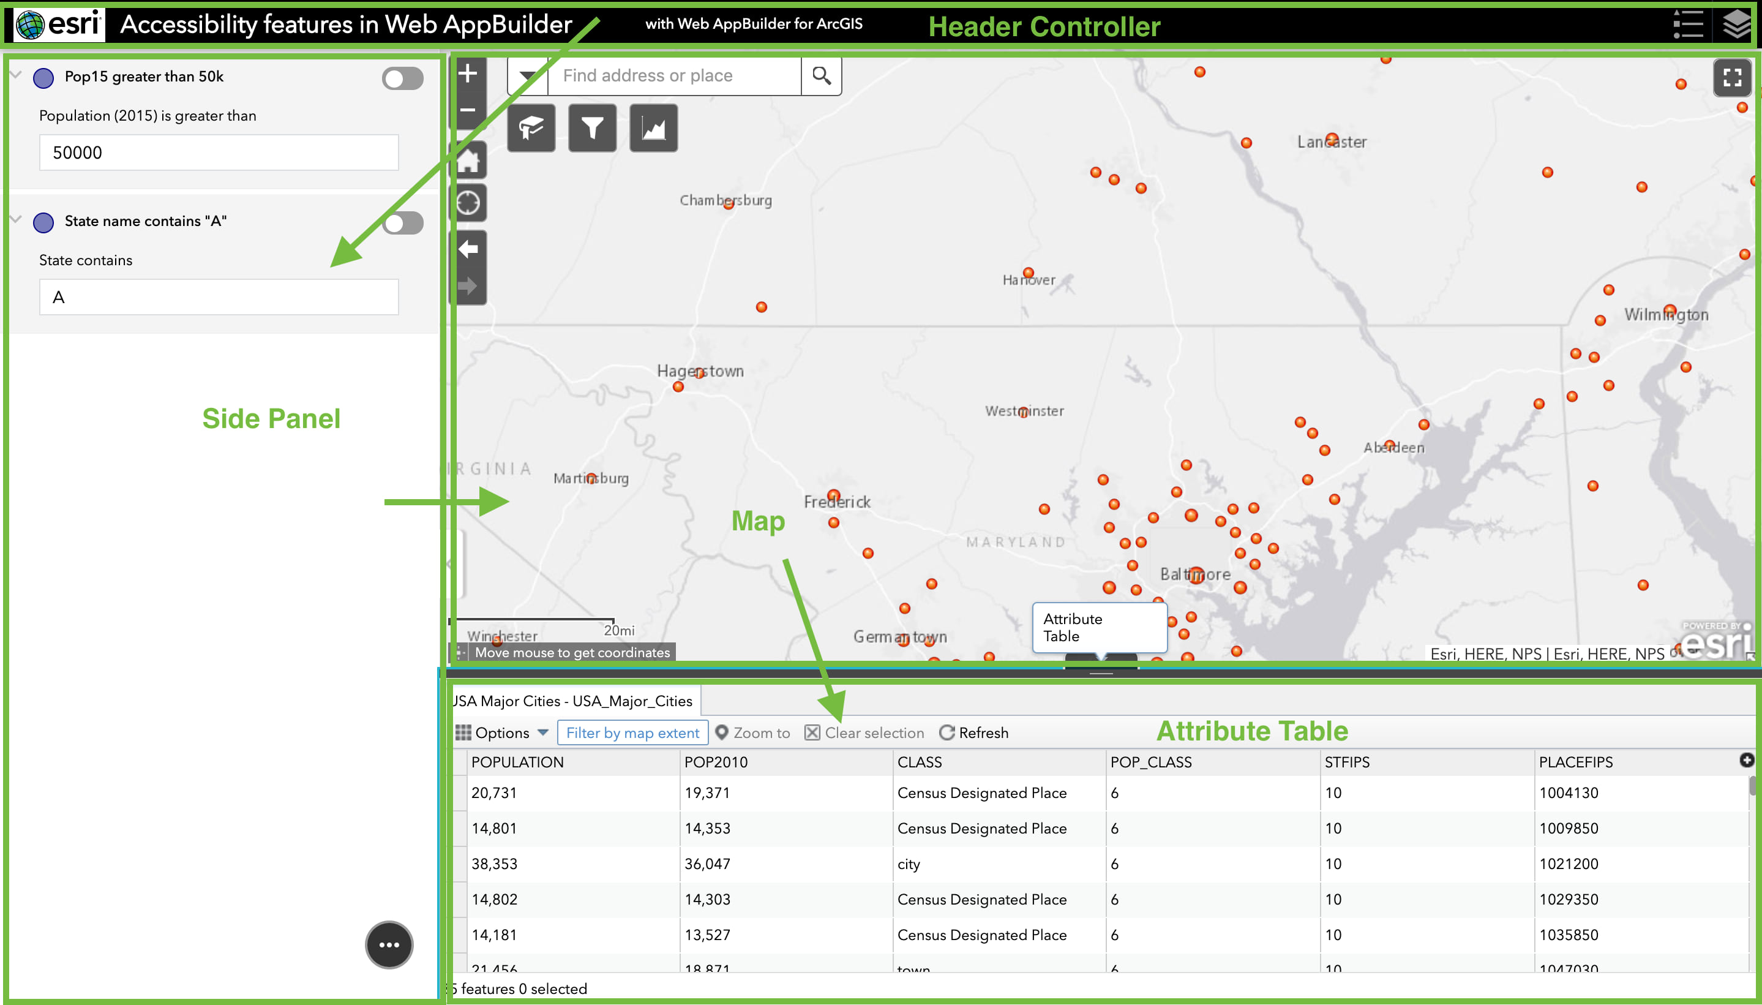Toggle fullscreen map view

tap(1731, 77)
